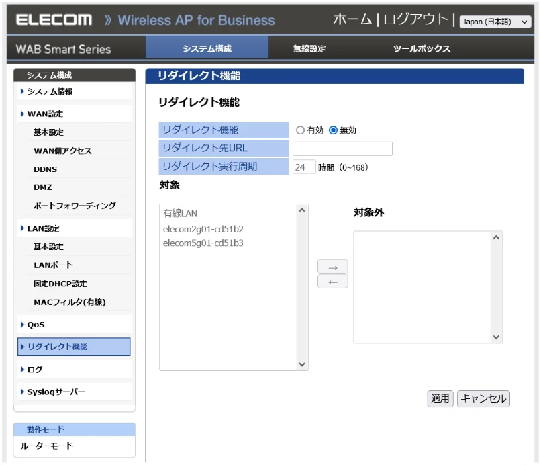541x465 pixels.
Task: Open QoS in the sidebar
Action: pos(75,325)
